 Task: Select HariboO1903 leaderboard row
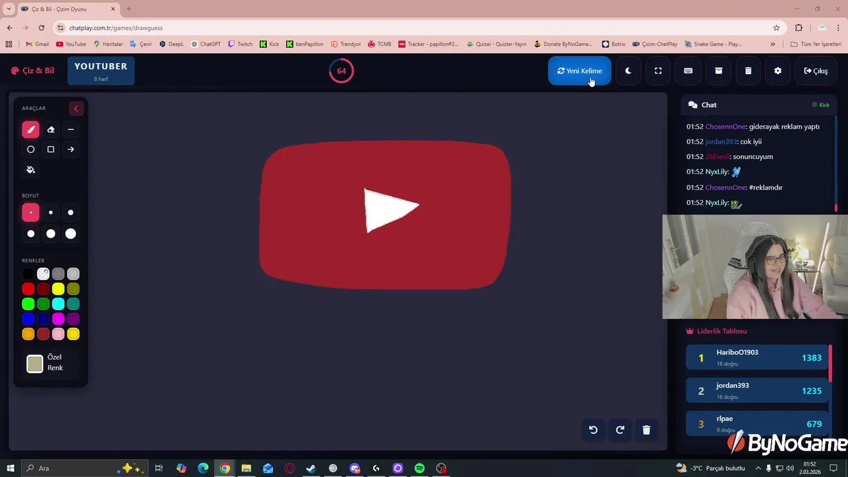tap(757, 358)
